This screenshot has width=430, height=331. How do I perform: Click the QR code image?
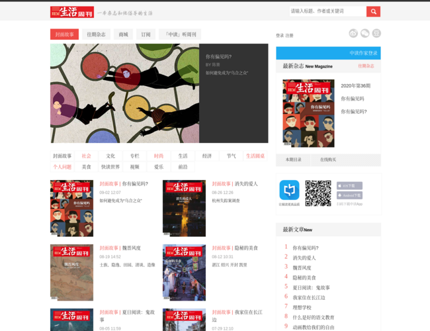[318, 193]
